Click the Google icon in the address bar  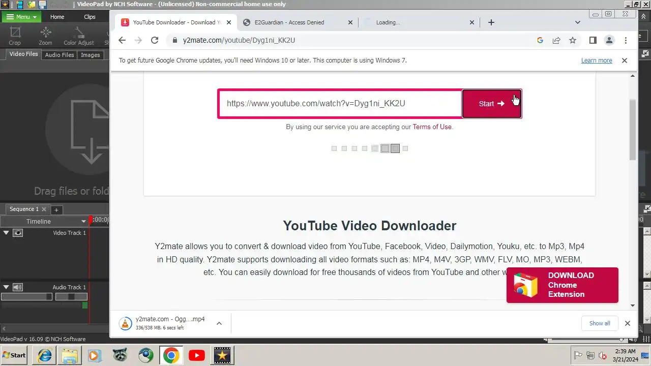pos(540,40)
